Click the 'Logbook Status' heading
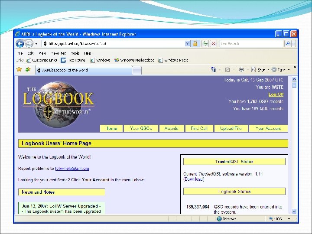 click(234, 192)
